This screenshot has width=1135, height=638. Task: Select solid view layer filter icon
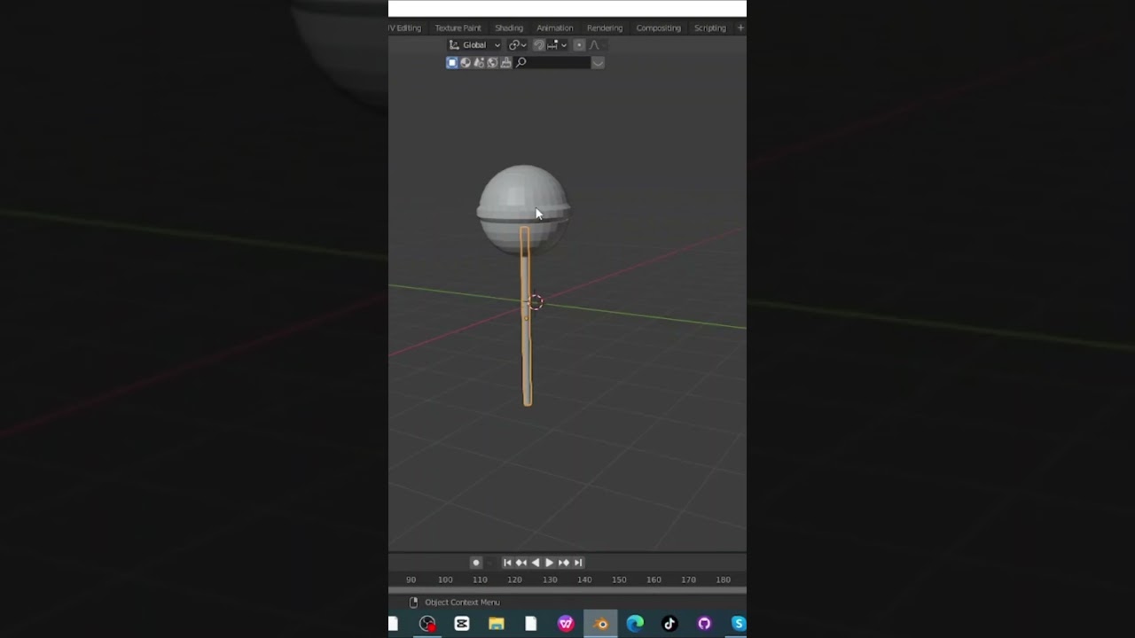point(452,63)
